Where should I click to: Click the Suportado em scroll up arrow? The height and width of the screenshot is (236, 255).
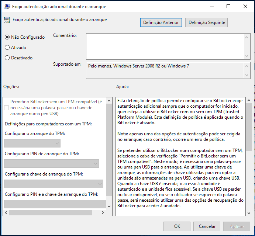[247, 66]
